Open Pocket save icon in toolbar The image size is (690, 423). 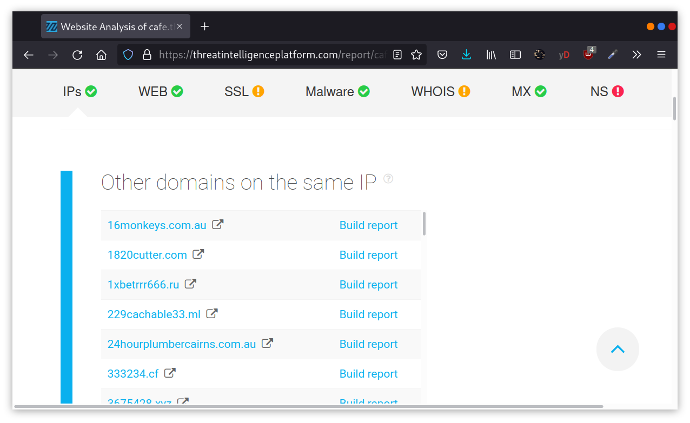[x=442, y=55]
